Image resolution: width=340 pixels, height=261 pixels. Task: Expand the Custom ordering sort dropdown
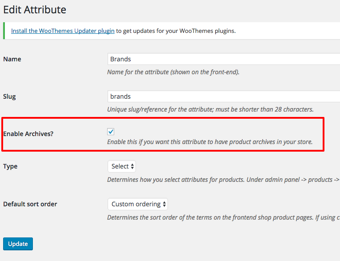[138, 204]
